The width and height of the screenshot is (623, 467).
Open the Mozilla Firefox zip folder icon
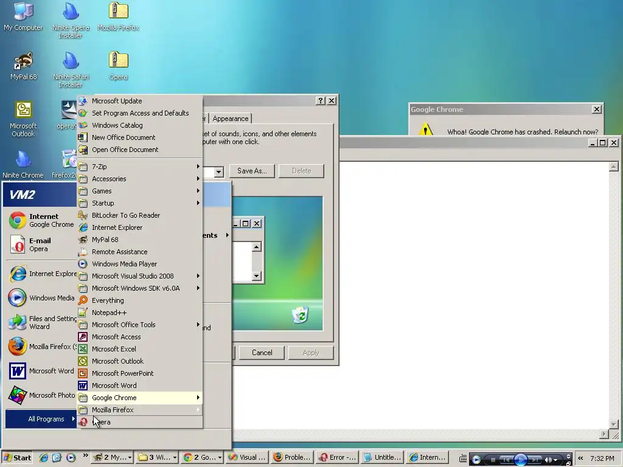[118, 16]
